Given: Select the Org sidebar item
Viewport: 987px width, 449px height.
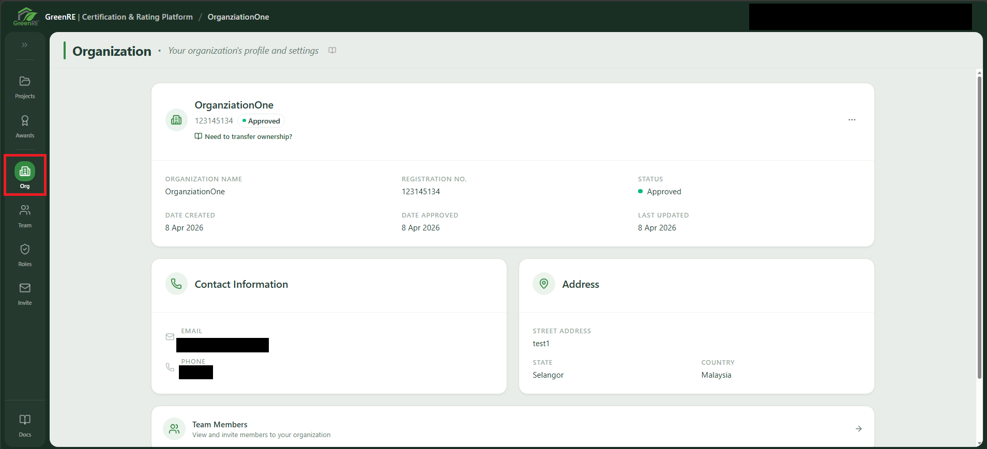Looking at the screenshot, I should [x=25, y=175].
